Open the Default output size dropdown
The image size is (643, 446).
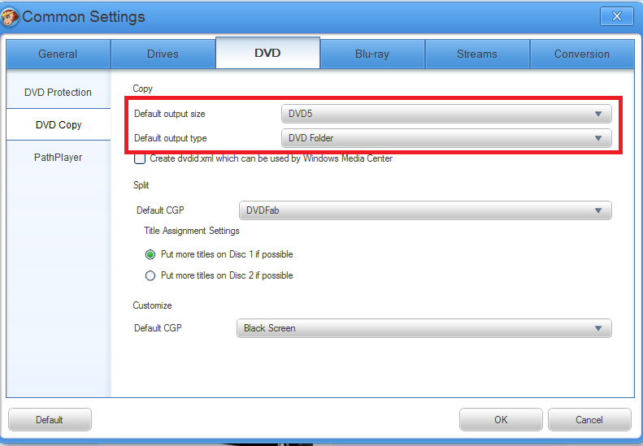click(x=446, y=114)
